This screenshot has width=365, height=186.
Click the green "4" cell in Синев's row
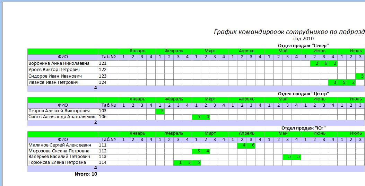click(x=205, y=117)
